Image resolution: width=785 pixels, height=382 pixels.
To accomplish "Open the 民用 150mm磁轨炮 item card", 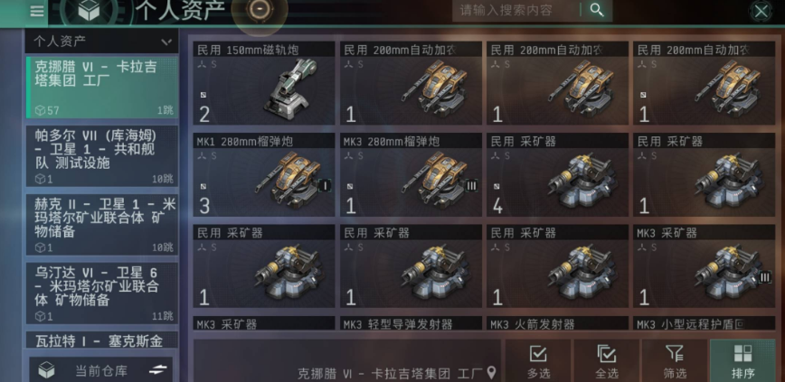I will point(264,83).
